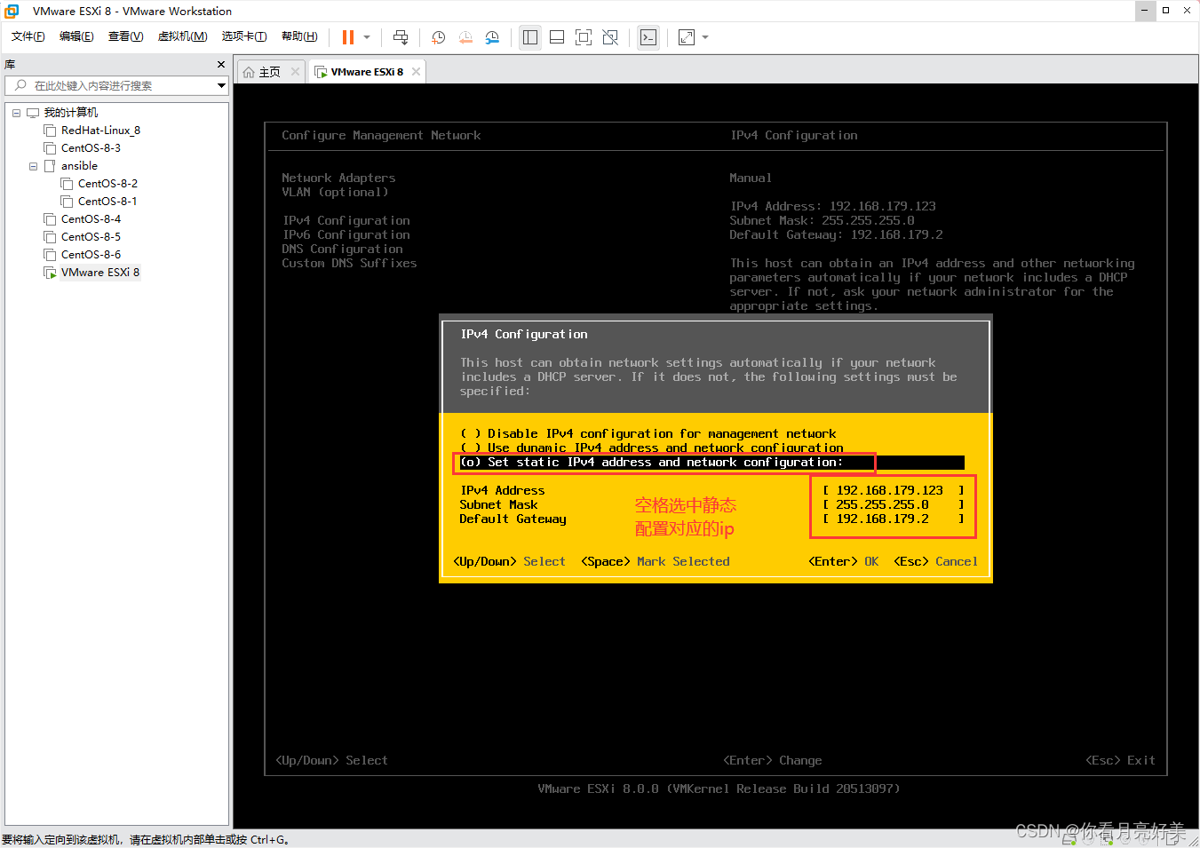Click the IPv4 Configuration ESXi menu entry
This screenshot has width=1200, height=848.
pos(346,220)
